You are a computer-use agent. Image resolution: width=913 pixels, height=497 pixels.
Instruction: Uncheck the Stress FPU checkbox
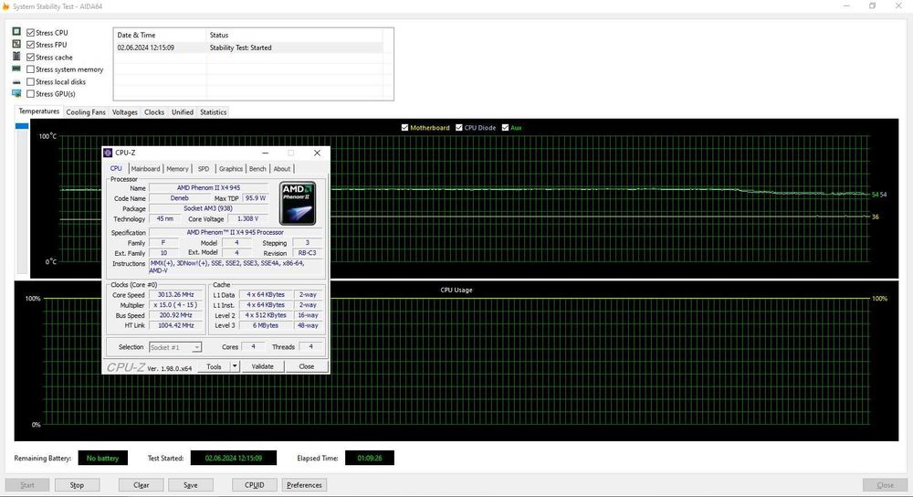(x=30, y=44)
